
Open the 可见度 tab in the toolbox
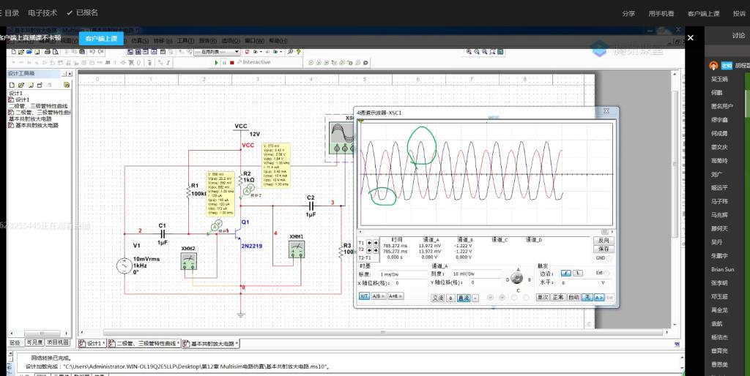34,342
